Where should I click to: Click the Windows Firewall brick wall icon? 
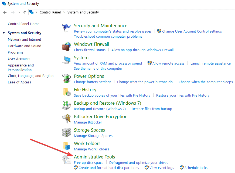click(x=66, y=47)
